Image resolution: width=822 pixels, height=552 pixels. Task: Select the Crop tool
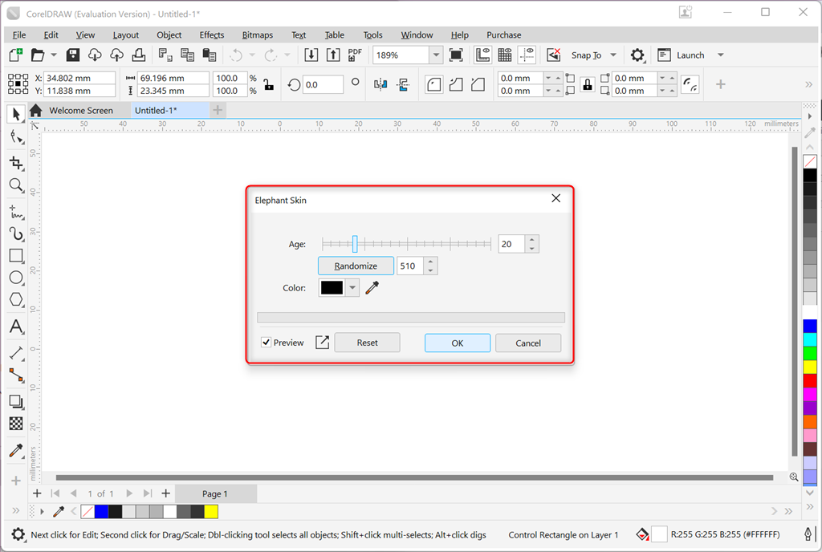coord(16,163)
